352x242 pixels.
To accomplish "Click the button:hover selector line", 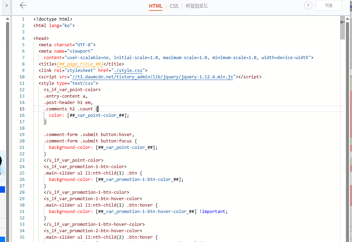I will coord(89,134).
